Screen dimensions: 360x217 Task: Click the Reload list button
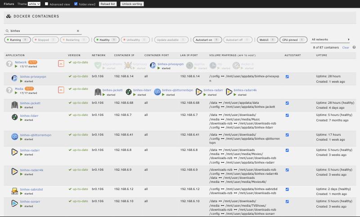[108, 4]
